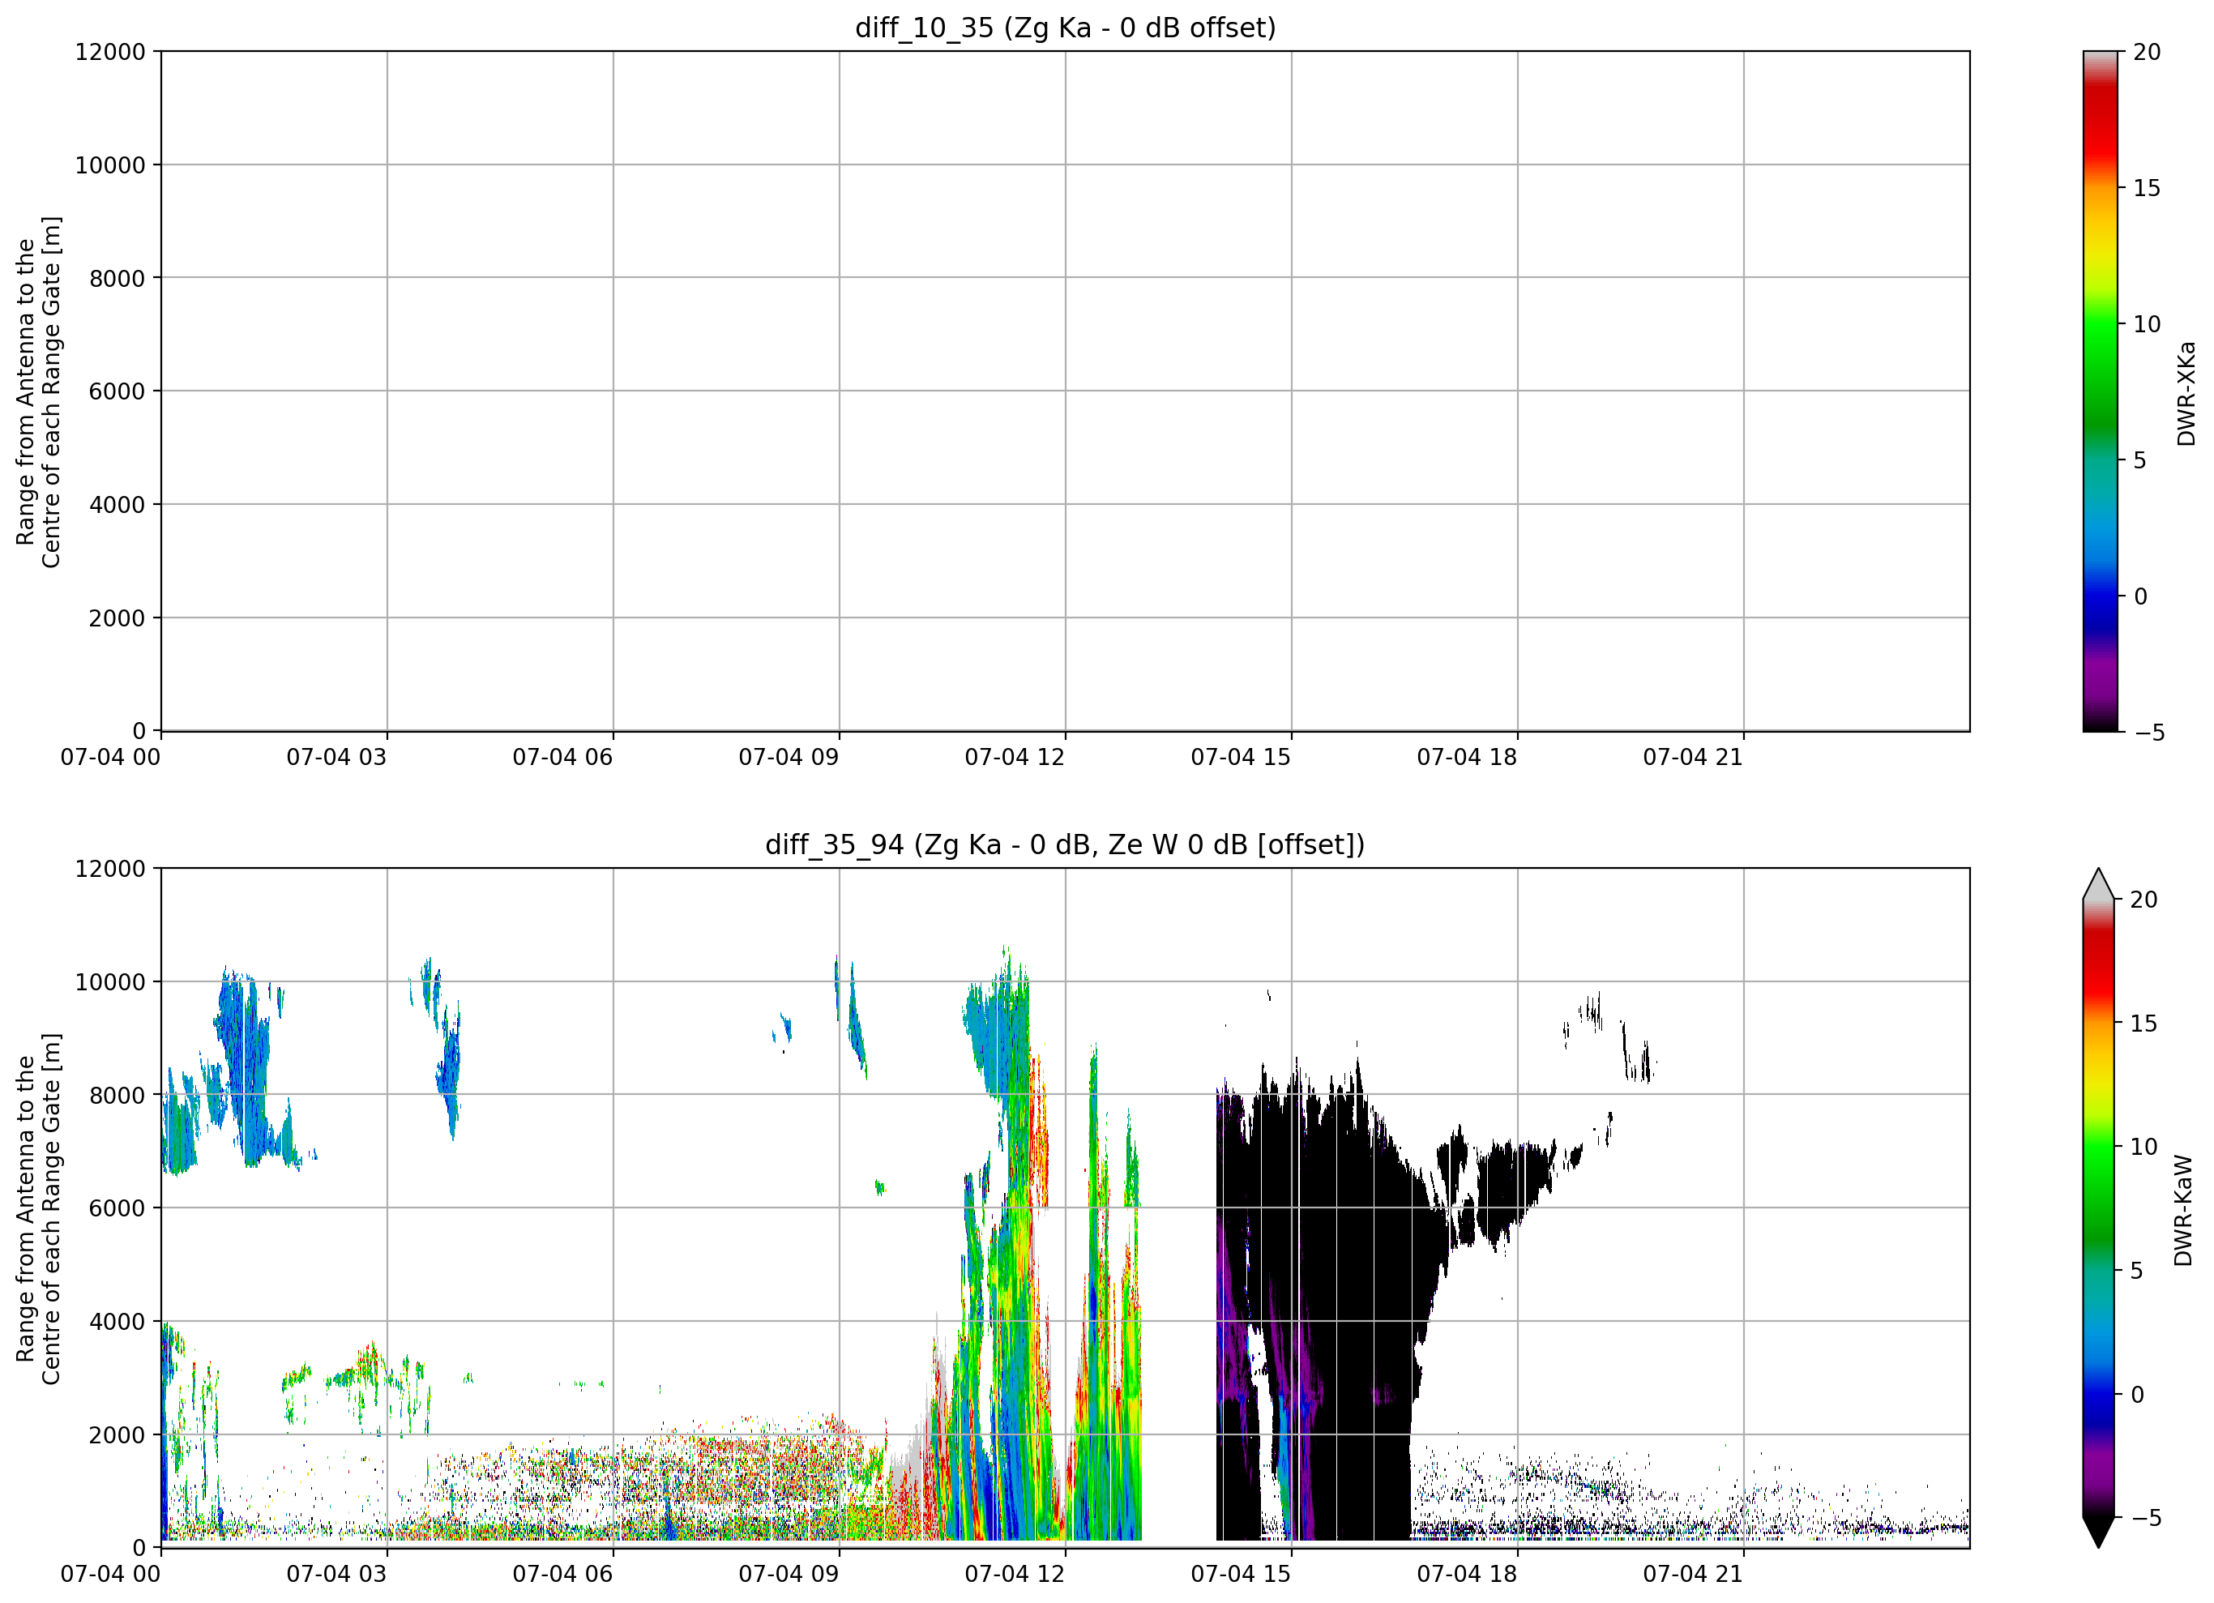Click the '5' tick on DWR-KaW colorbar

point(2136,1271)
